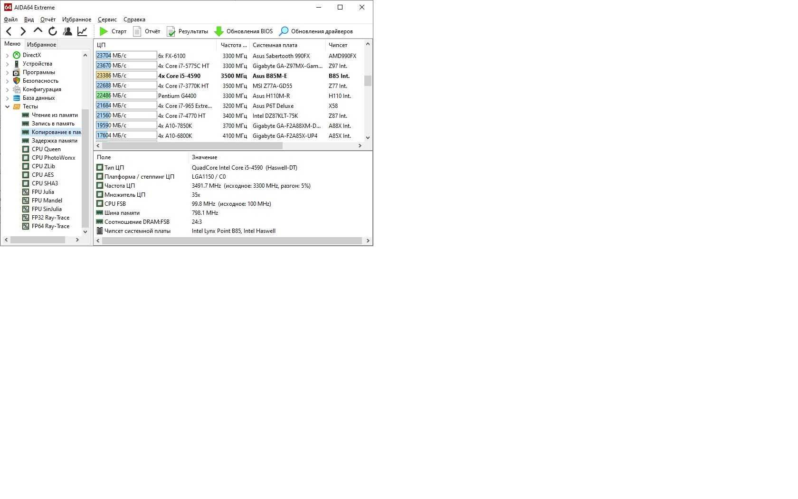Select the 4x A10-7850K result row
Image resolution: width=798 pixels, height=499 pixels.
(229, 125)
